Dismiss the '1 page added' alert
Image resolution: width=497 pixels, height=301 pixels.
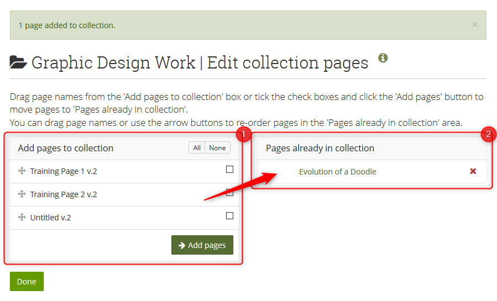(474, 25)
